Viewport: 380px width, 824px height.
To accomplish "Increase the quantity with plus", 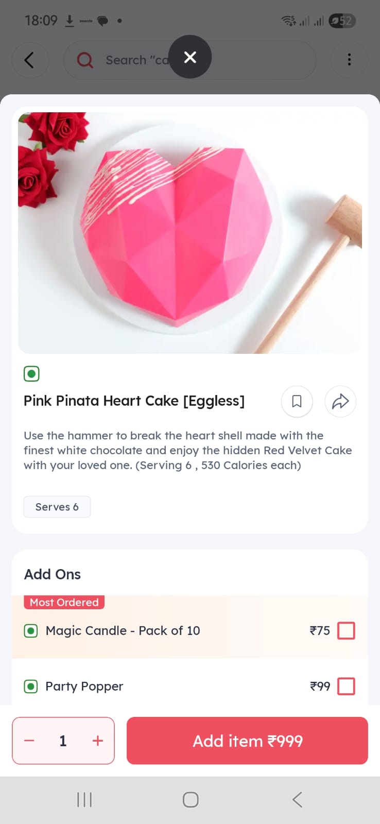I will point(98,741).
